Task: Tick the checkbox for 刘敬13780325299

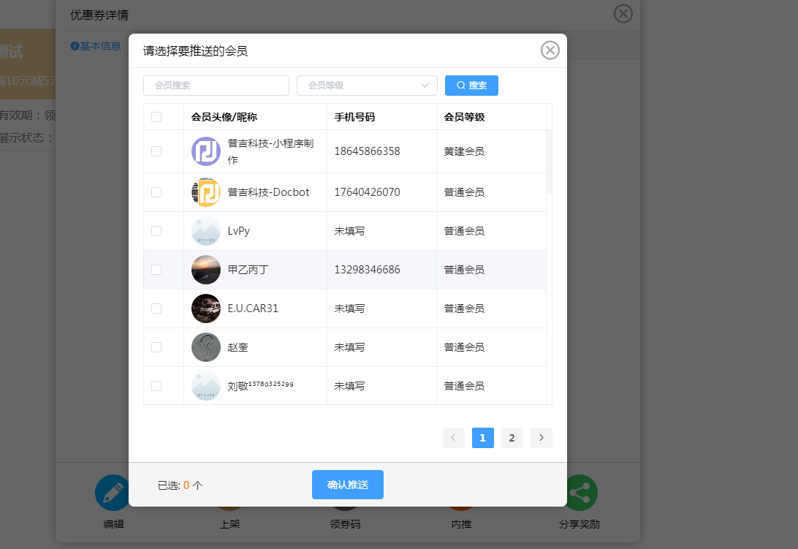Action: 156,385
